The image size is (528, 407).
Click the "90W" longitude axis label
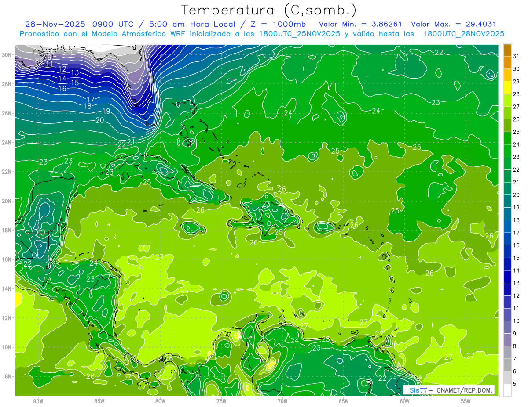[38, 401]
